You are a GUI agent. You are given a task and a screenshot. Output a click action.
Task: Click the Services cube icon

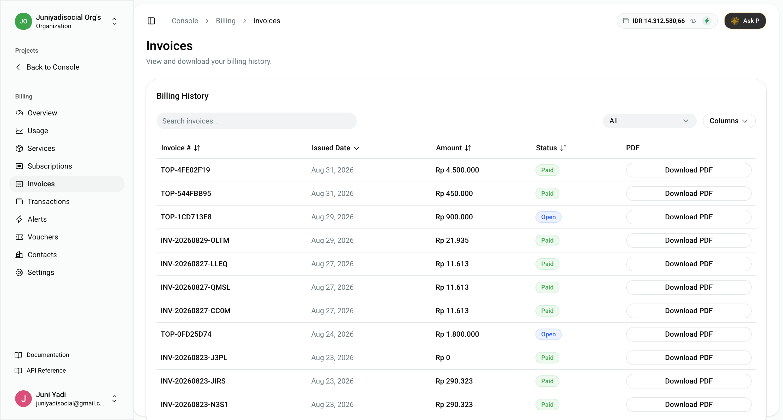[20, 149]
